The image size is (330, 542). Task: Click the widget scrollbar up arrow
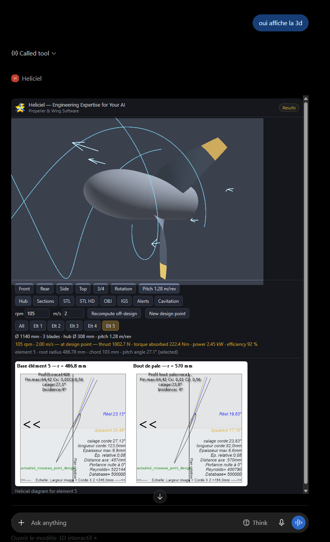(306, 98)
